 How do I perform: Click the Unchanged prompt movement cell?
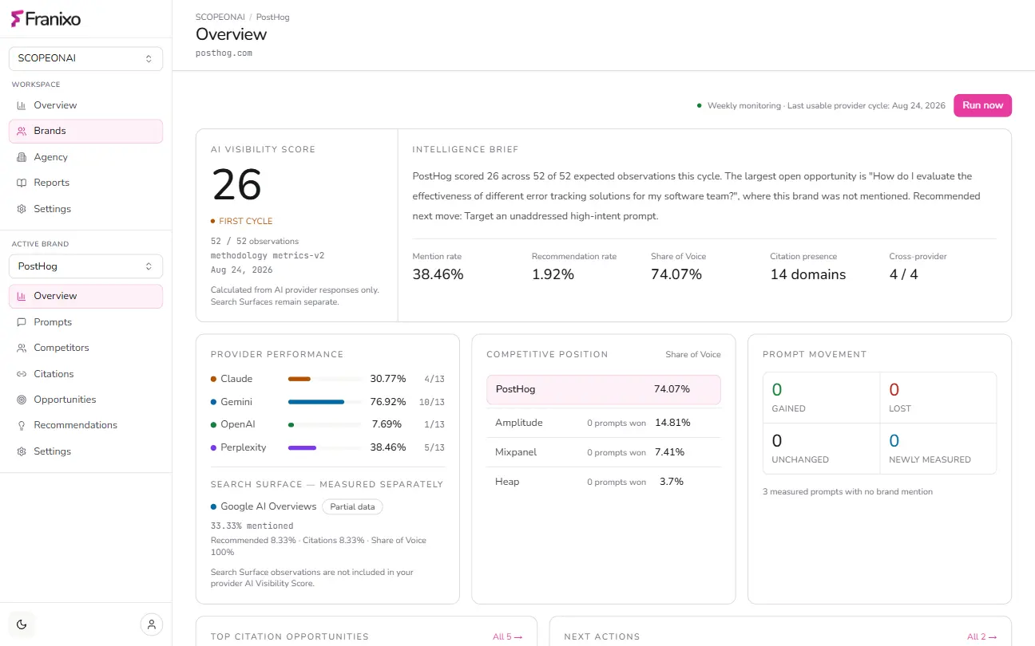click(x=821, y=449)
